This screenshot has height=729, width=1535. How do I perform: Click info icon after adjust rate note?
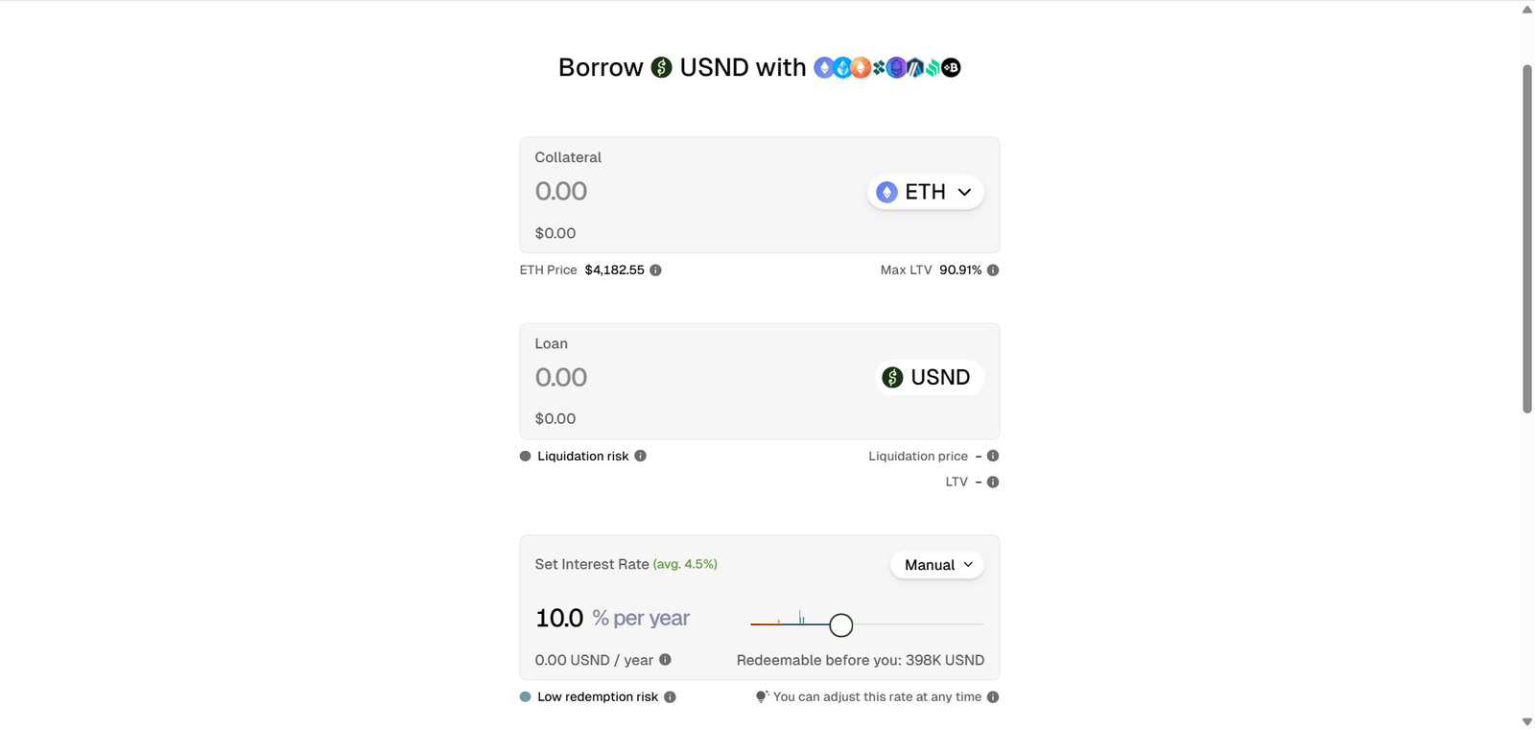tap(993, 697)
